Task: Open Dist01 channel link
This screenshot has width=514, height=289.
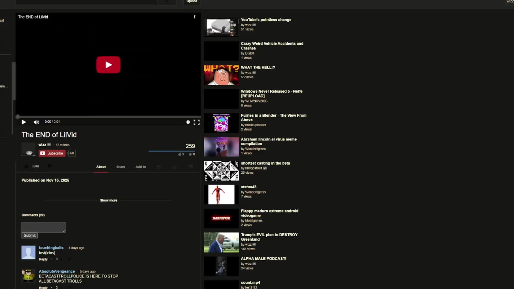Action: click(x=250, y=53)
